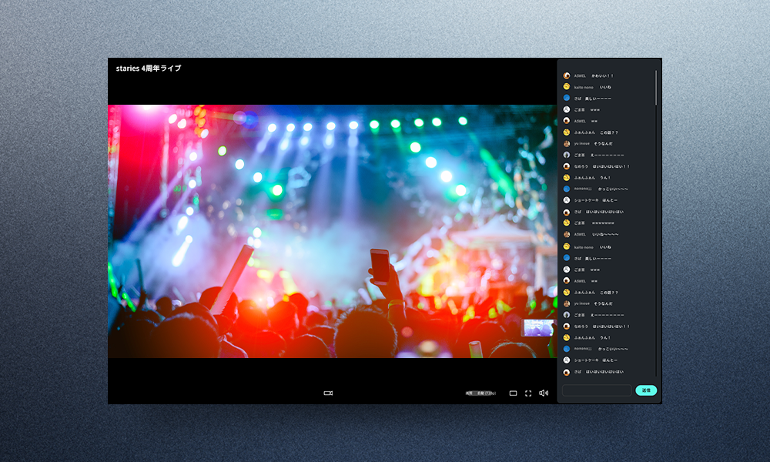Click yu inoue's avatar in the first そうなんだ comment
770x462 pixels.
[567, 144]
